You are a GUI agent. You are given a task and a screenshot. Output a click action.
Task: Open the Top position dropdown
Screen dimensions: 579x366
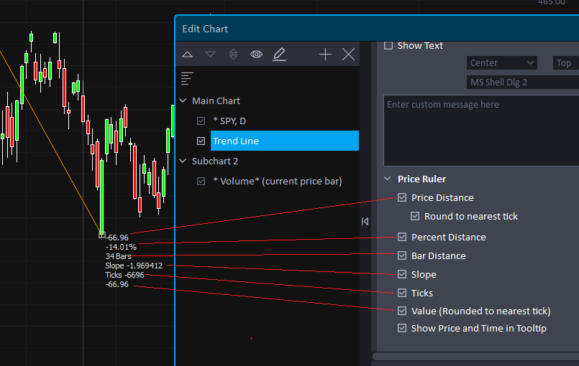[566, 63]
